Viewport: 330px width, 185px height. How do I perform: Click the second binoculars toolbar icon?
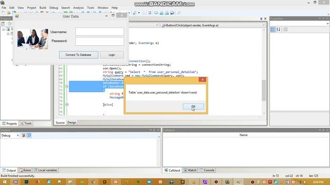click(167, 13)
